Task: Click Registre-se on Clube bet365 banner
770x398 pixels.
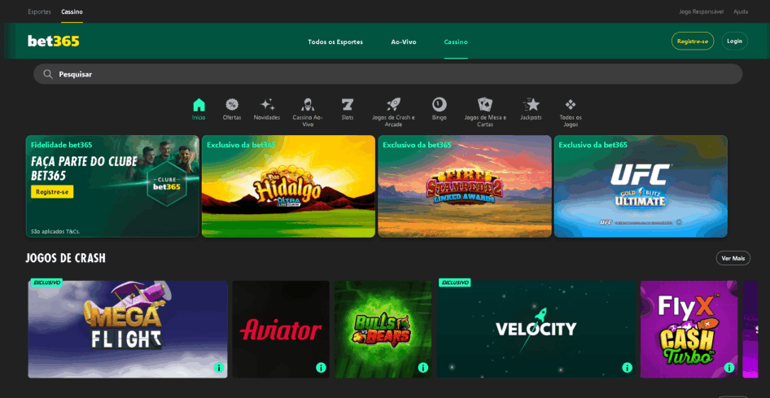Action: [x=52, y=192]
